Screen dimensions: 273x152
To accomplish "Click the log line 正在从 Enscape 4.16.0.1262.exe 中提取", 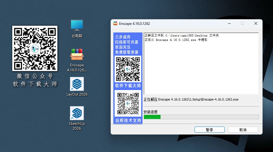I will [176, 40].
